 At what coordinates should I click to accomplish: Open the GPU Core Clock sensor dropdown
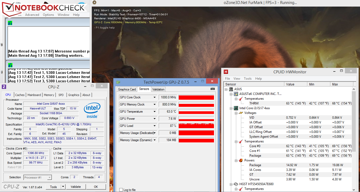[x=155, y=97]
